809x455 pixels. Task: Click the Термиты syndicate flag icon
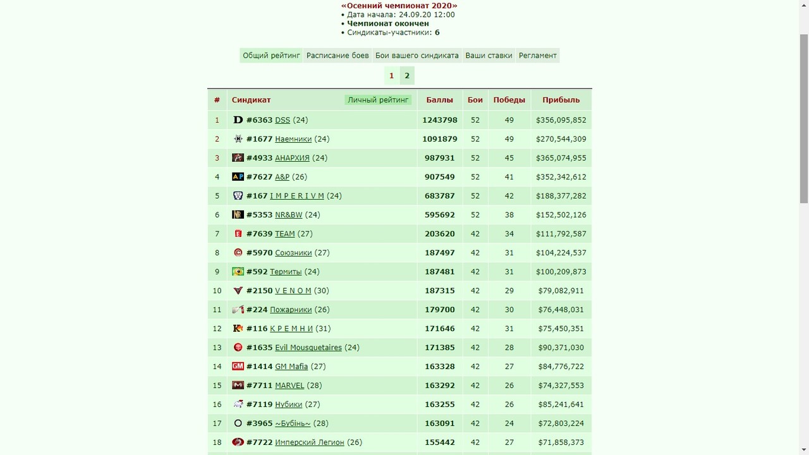tap(238, 272)
